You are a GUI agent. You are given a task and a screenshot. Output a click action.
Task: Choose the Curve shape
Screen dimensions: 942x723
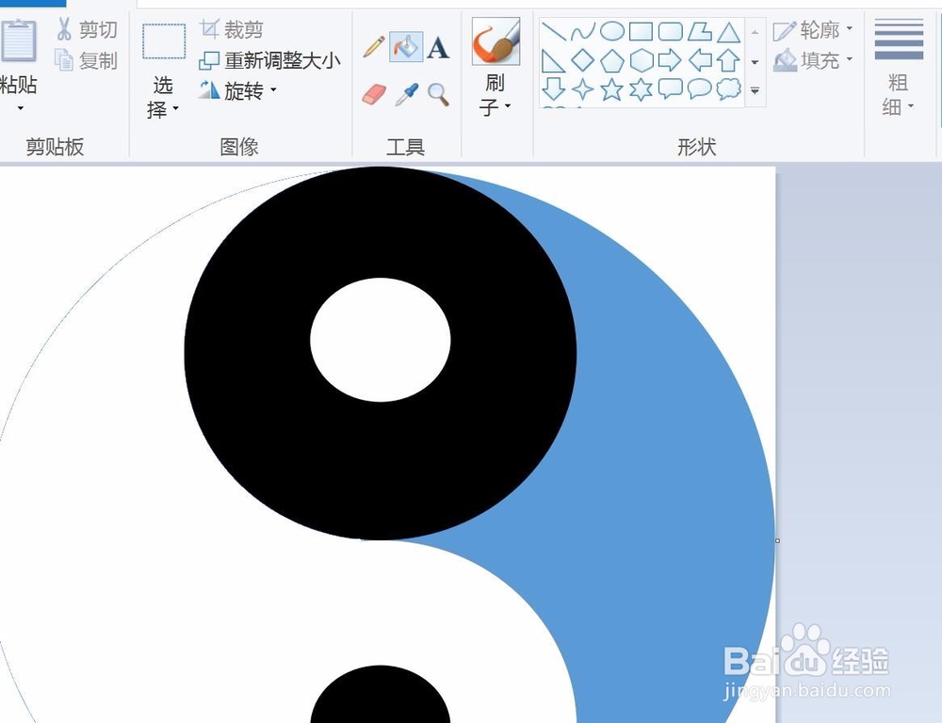point(583,31)
